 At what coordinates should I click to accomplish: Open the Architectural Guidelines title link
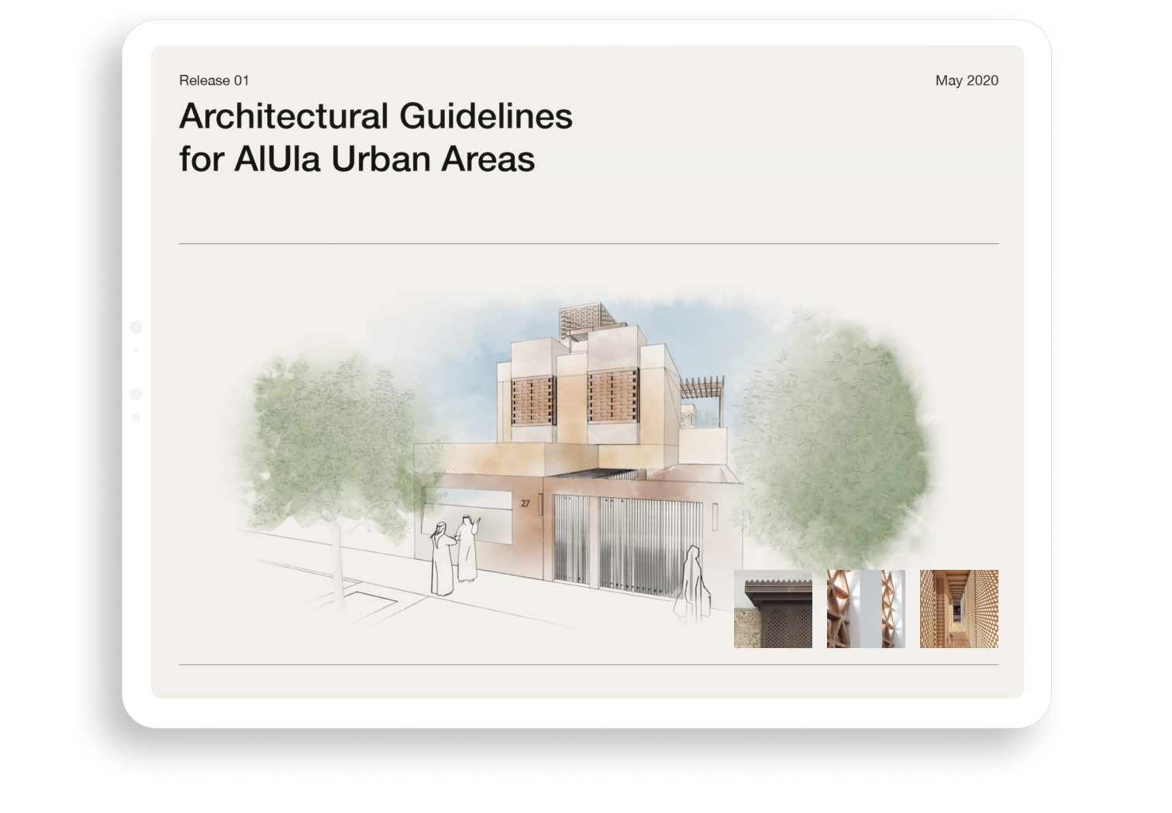tap(375, 138)
